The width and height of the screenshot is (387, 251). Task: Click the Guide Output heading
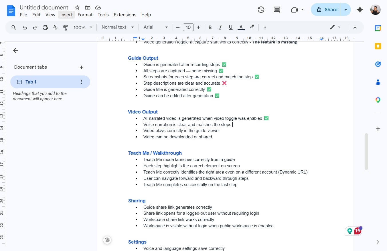click(x=143, y=58)
